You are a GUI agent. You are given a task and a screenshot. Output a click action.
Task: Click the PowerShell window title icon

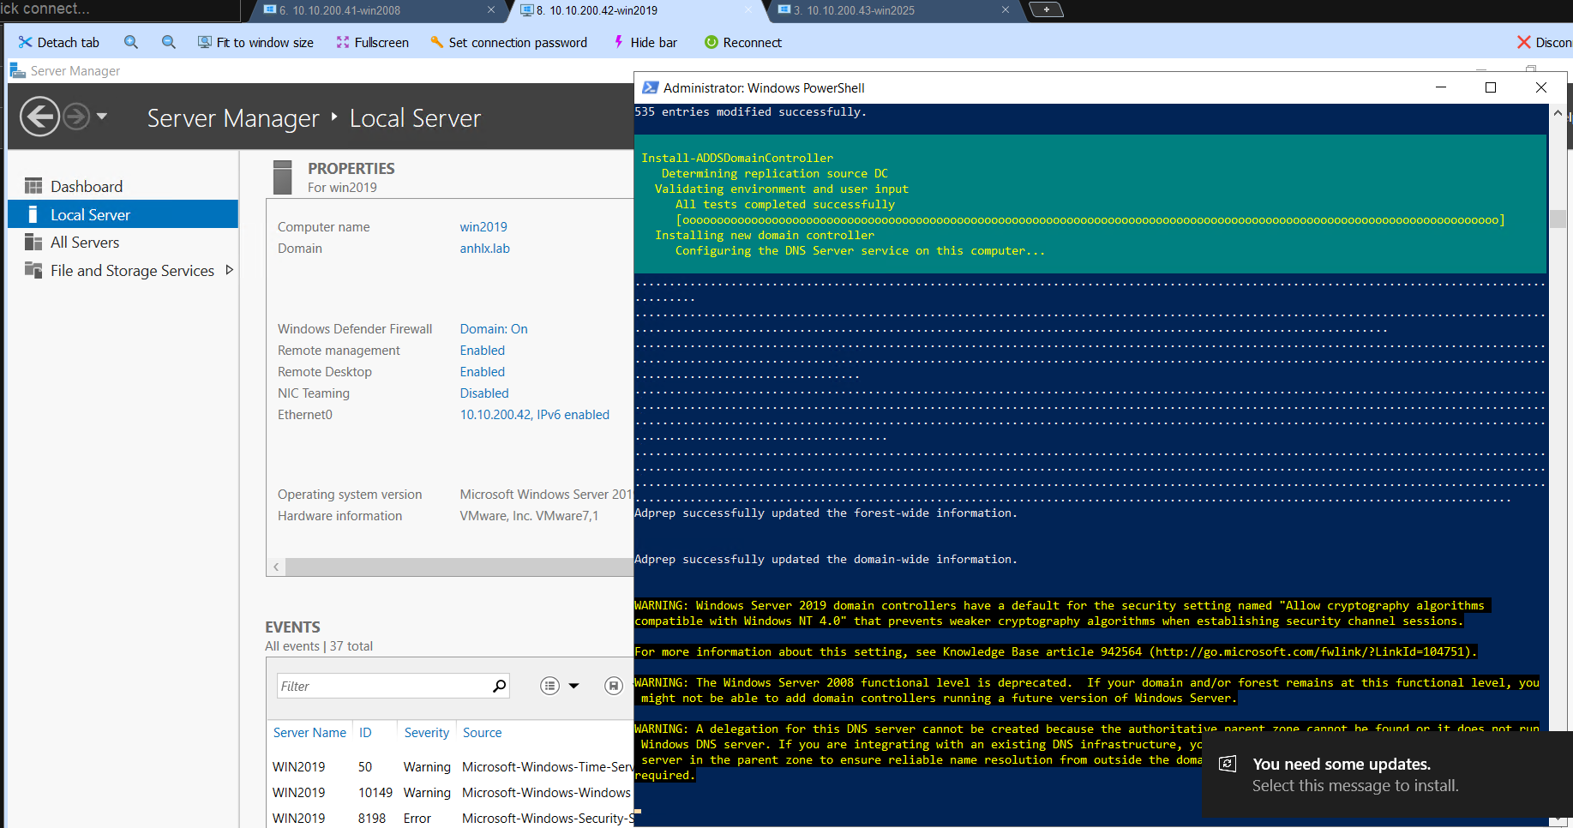point(650,87)
